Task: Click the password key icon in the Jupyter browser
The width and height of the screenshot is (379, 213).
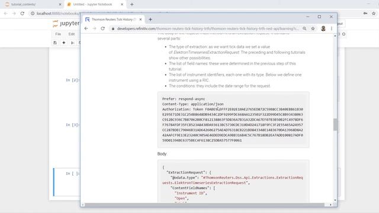Action: (365, 14)
